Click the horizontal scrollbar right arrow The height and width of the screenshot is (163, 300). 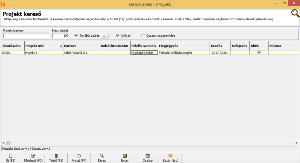[296, 143]
